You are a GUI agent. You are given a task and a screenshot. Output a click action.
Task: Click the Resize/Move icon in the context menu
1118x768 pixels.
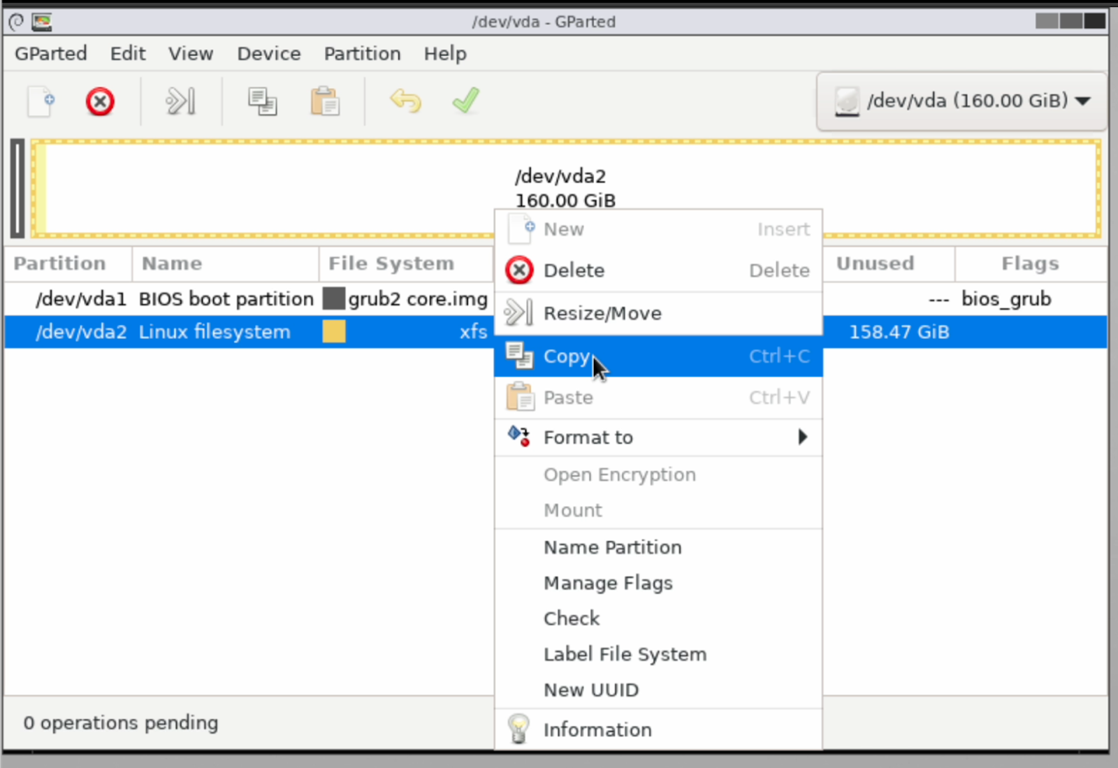(x=518, y=312)
